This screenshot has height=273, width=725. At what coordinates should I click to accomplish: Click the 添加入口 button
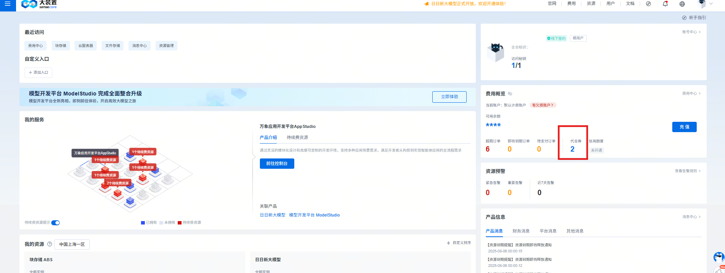coord(39,73)
